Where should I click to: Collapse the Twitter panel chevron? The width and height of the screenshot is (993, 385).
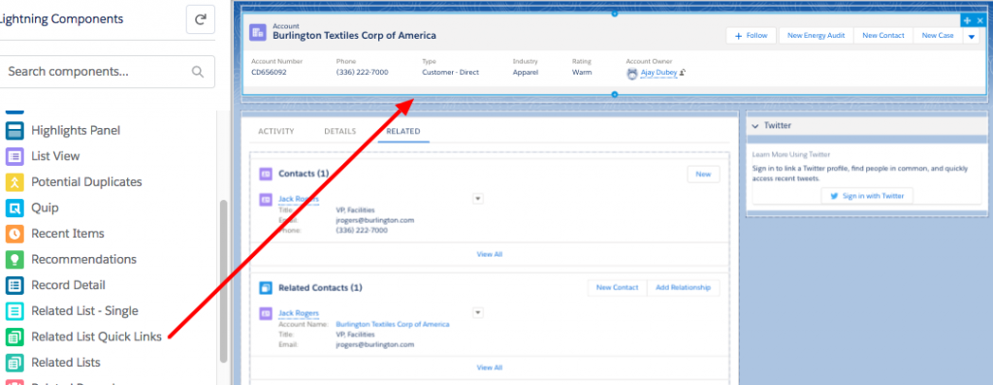tap(755, 126)
